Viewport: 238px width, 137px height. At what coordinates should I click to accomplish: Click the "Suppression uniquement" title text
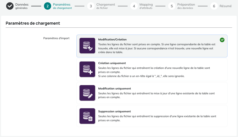pos(115,111)
